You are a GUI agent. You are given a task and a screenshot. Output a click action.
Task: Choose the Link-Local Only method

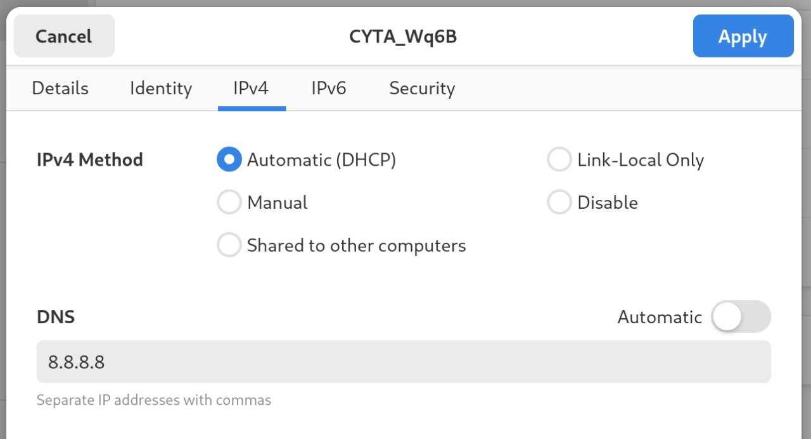559,160
